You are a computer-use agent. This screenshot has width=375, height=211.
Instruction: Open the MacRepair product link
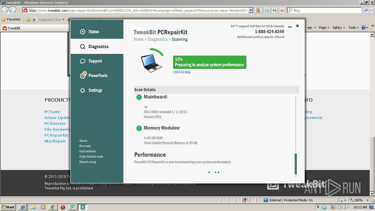point(55,141)
